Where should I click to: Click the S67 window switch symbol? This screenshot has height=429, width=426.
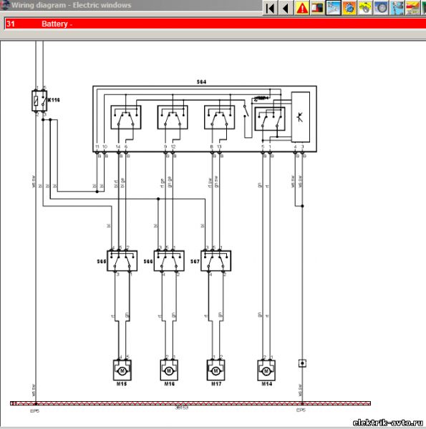[x=216, y=261]
